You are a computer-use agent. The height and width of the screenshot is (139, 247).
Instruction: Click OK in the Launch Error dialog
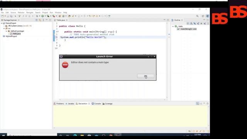point(145,76)
